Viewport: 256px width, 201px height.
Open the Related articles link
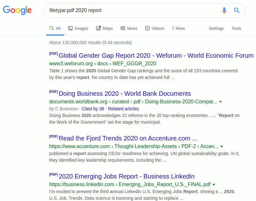[123, 109]
